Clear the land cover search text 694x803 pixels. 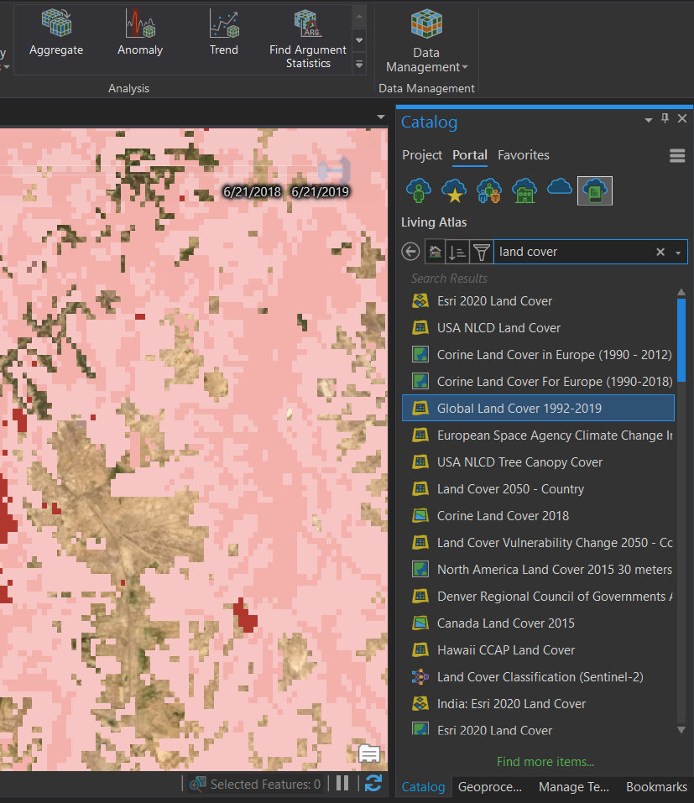[660, 251]
